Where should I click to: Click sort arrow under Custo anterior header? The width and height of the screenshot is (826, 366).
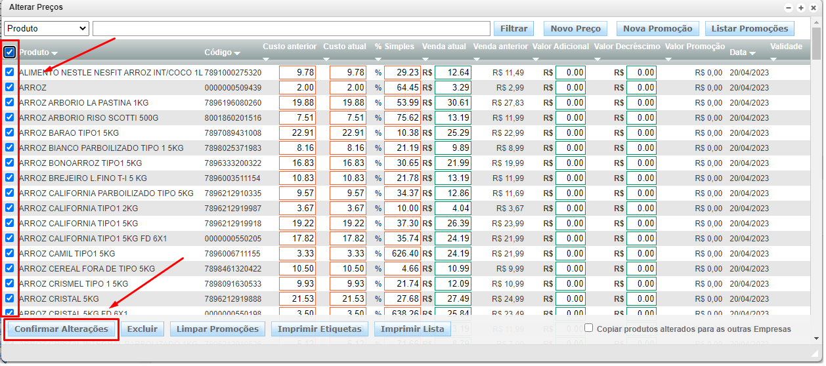[267, 59]
